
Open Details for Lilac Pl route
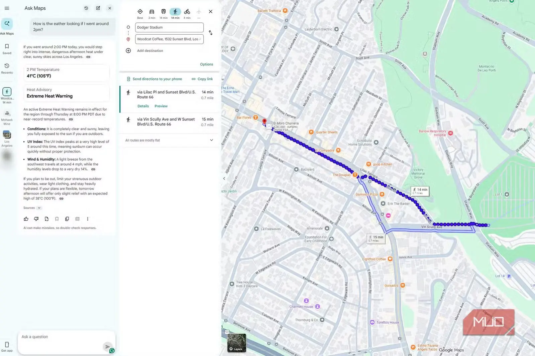[x=143, y=106]
